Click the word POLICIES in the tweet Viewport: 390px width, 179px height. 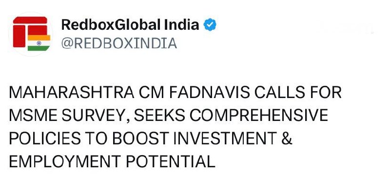pyautogui.click(x=45, y=138)
